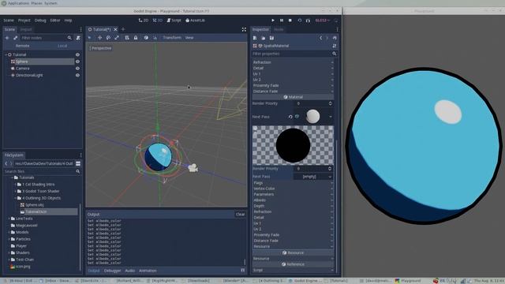Click the attach script icon in Scene panel
Image resolution: width=505 pixels, height=284 pixels.
coord(78,38)
